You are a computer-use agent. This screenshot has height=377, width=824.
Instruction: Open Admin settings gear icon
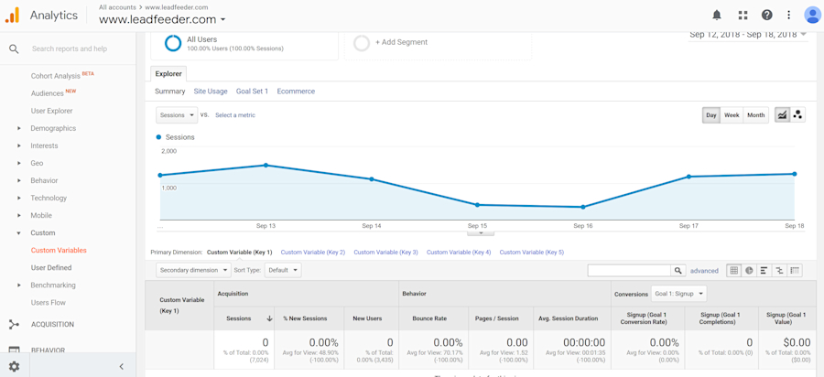(x=14, y=367)
